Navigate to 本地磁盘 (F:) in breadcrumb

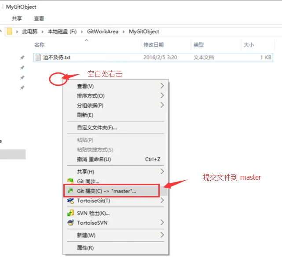coord(62,32)
